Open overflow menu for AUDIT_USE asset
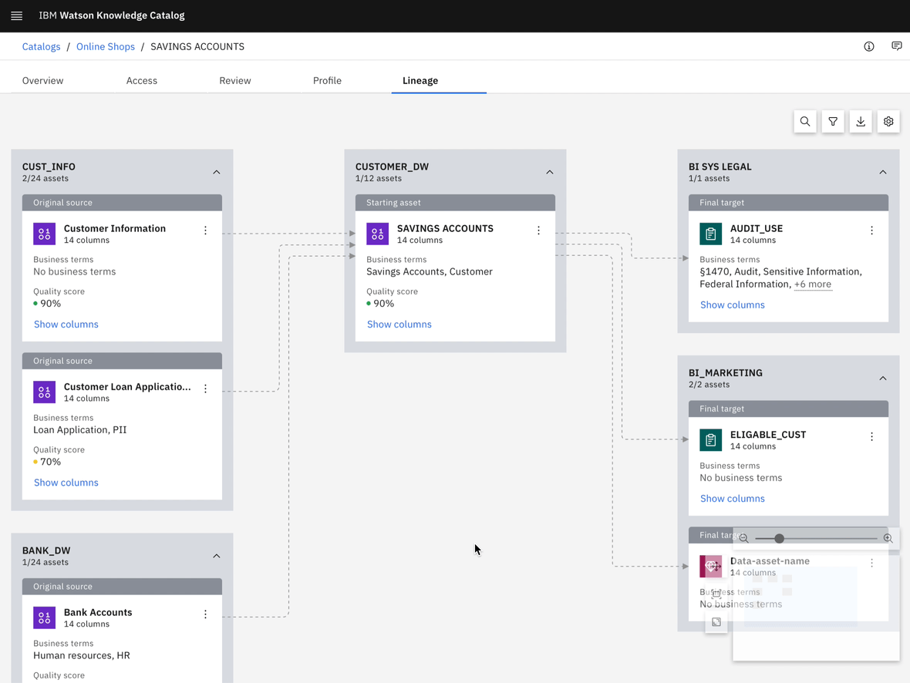The width and height of the screenshot is (910, 683). click(x=871, y=230)
